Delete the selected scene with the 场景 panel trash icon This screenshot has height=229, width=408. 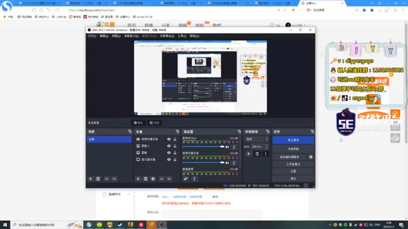[98, 179]
